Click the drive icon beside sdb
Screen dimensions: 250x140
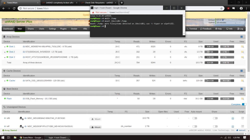(x=21, y=118)
